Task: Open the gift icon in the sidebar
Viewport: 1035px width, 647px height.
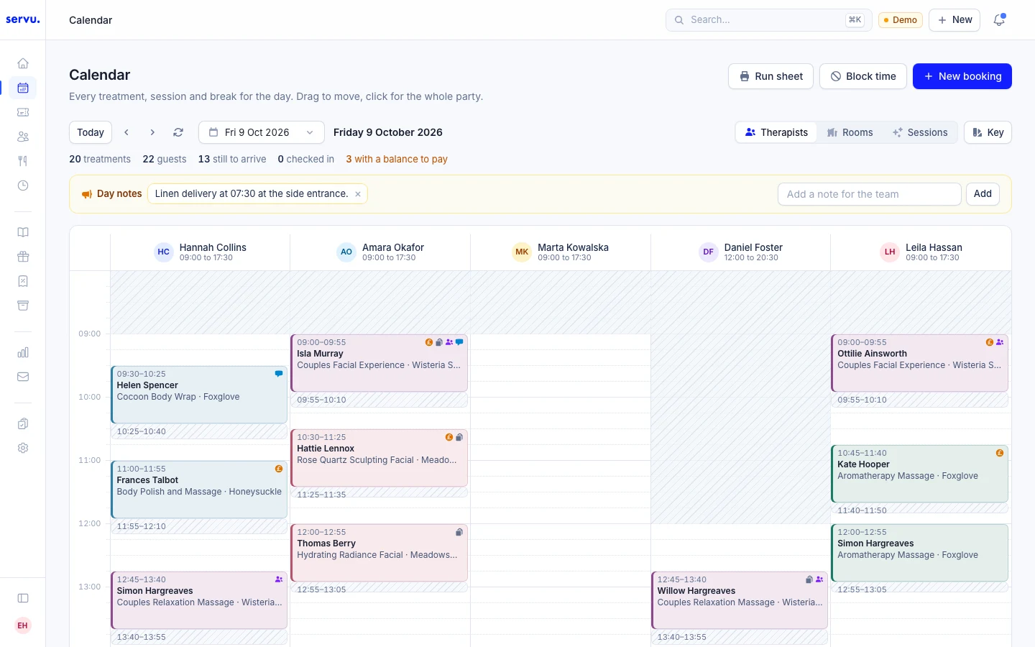Action: [x=23, y=257]
